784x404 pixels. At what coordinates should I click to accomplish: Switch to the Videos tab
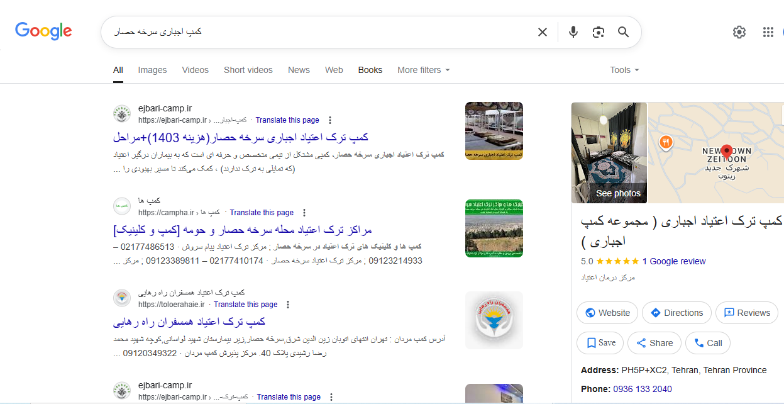pyautogui.click(x=195, y=70)
